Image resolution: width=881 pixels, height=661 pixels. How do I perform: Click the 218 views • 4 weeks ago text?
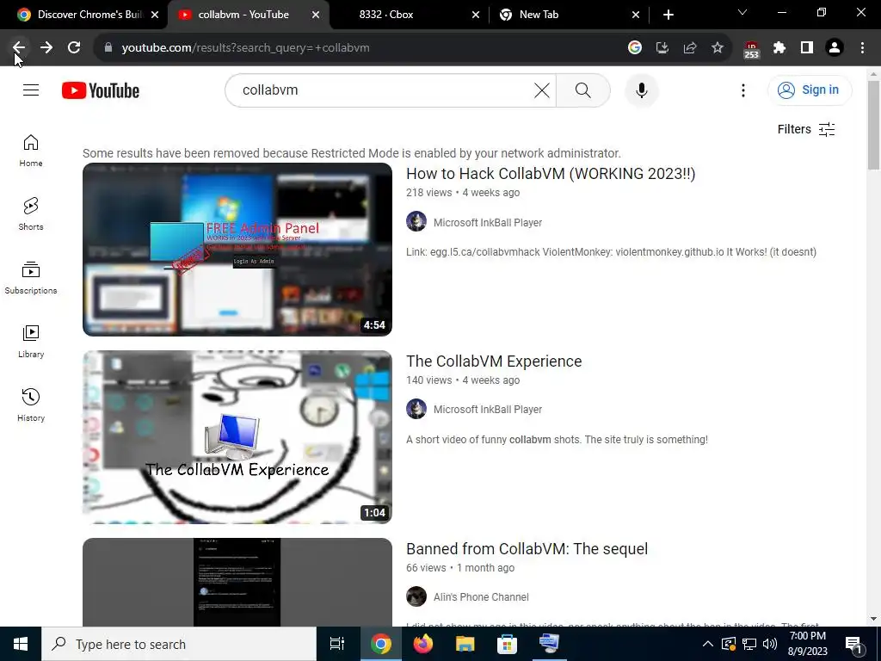[x=463, y=193]
